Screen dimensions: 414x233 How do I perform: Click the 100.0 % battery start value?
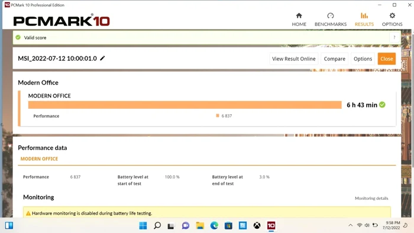coord(172,177)
